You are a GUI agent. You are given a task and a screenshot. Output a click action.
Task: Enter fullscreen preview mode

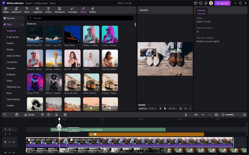coord(190,108)
